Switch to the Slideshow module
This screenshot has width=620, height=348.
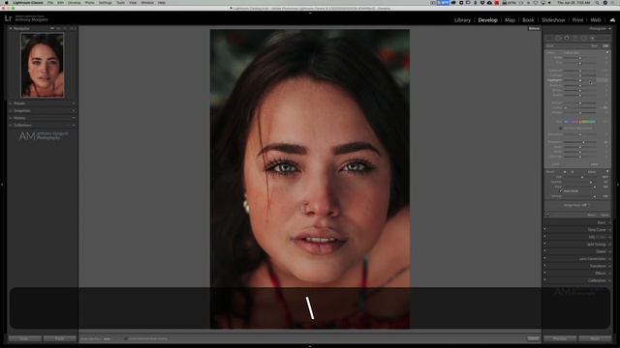click(x=553, y=20)
